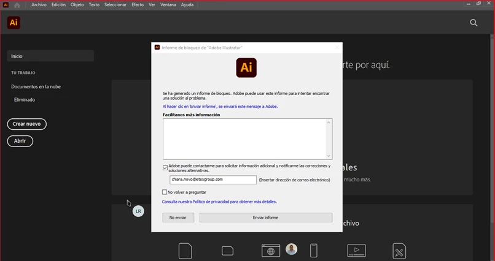
Task: Check 'No volver a preguntar' checkbox
Action: 165,192
